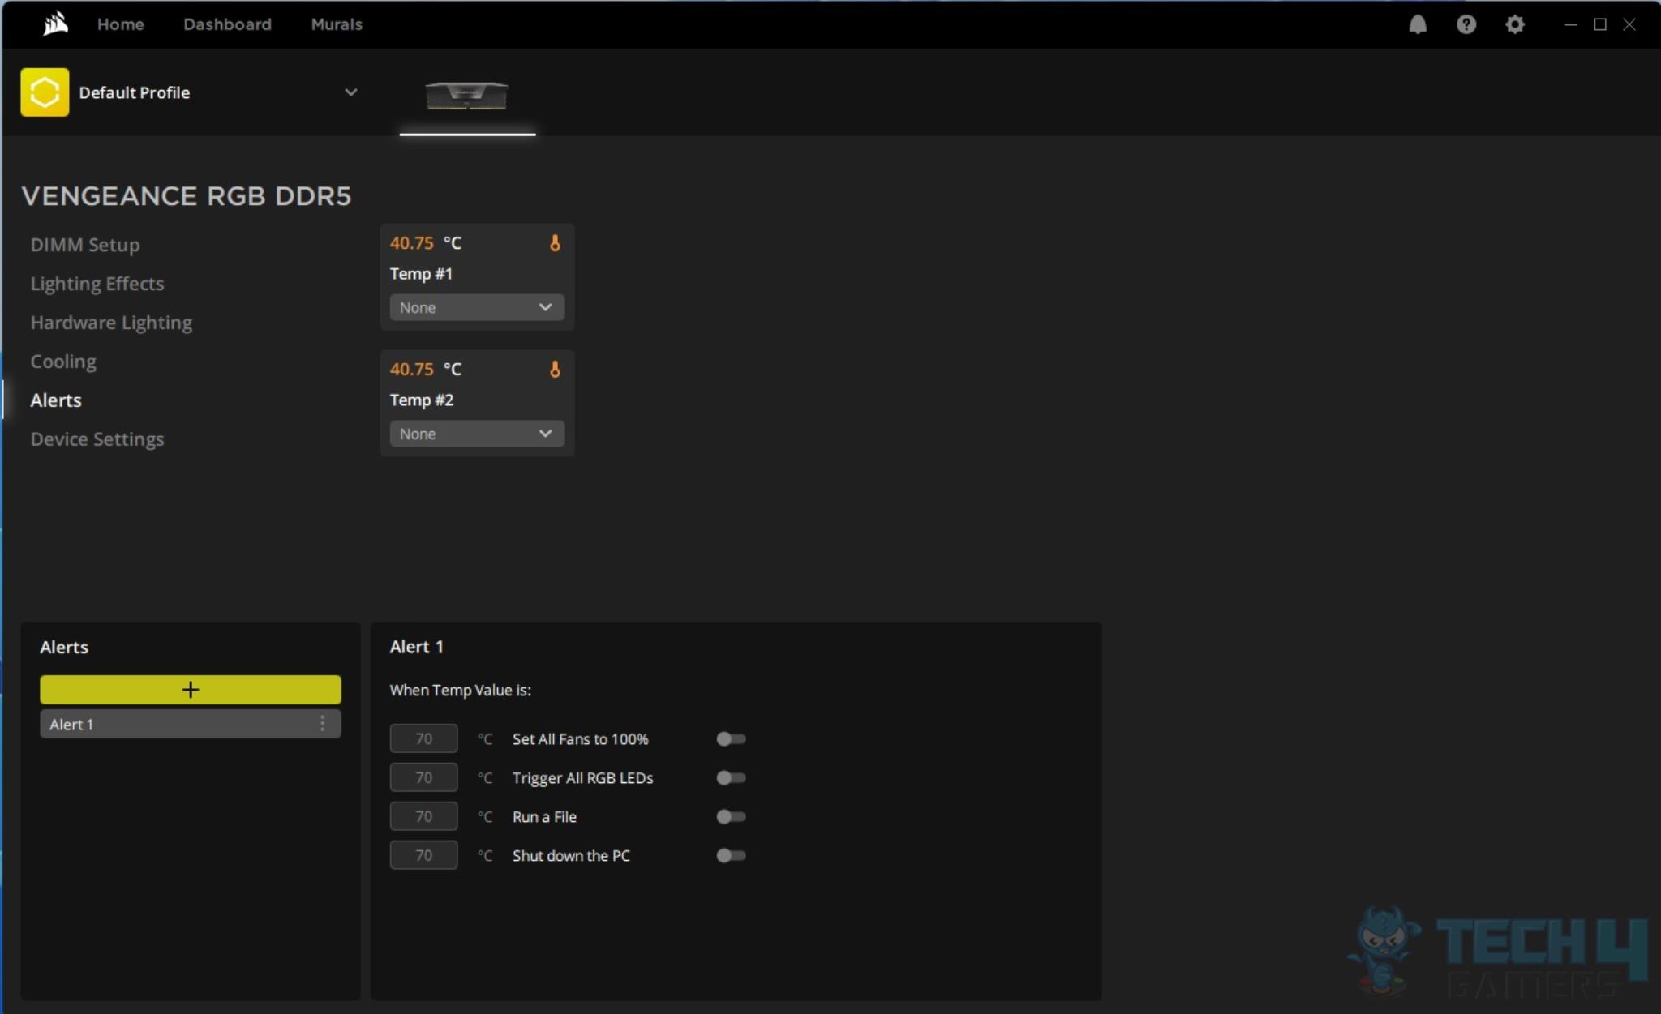The image size is (1661, 1014).
Task: Click the When Temp Value is label
Action: coord(461,691)
